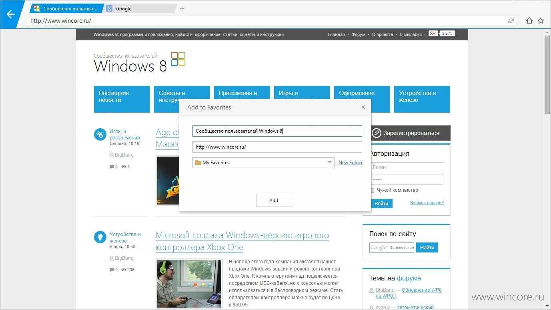Open the Устройства и железо tile

tap(422, 99)
